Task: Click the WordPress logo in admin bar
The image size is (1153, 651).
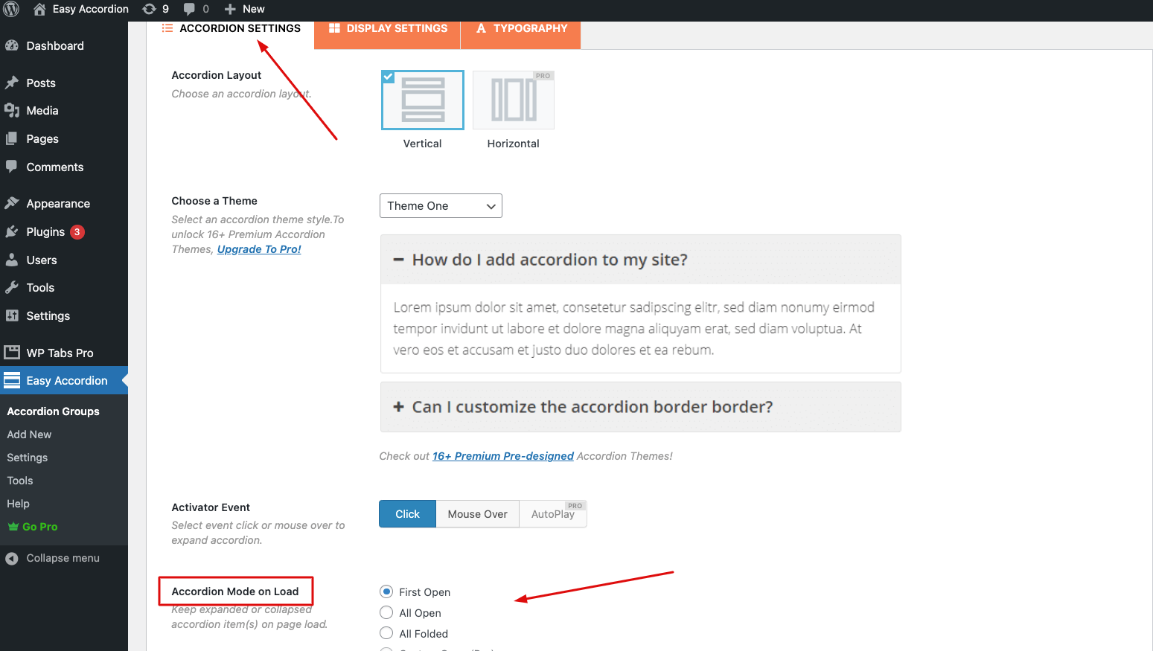Action: click(11, 9)
